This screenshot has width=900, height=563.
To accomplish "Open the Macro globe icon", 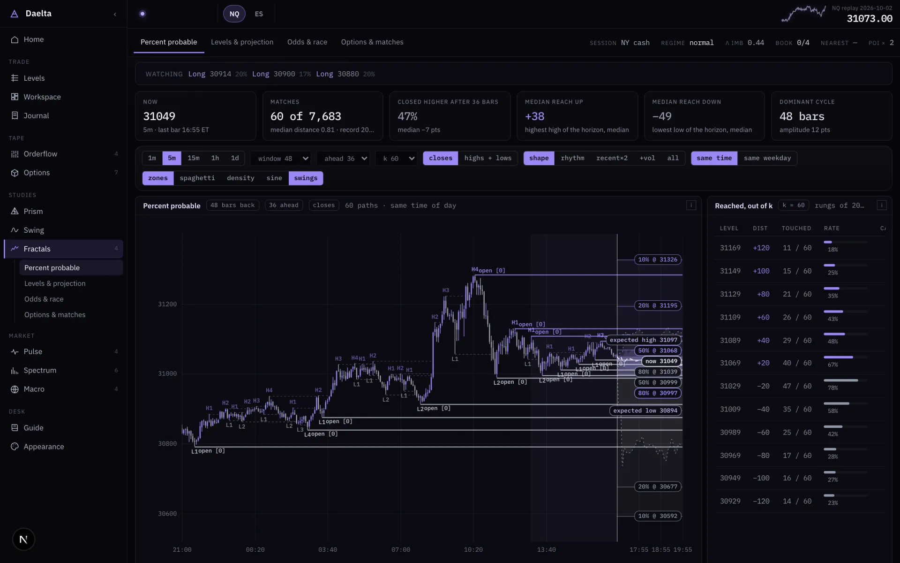I will click(x=15, y=389).
